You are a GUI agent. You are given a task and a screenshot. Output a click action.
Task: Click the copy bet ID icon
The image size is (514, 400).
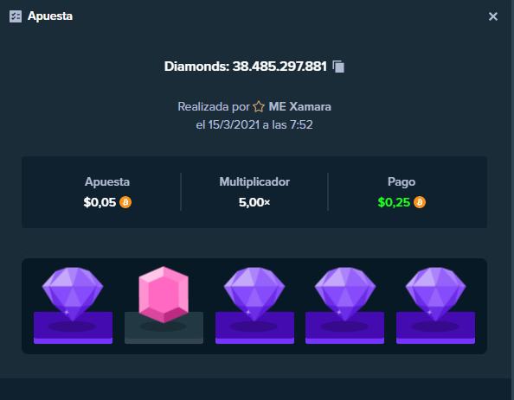click(x=338, y=67)
